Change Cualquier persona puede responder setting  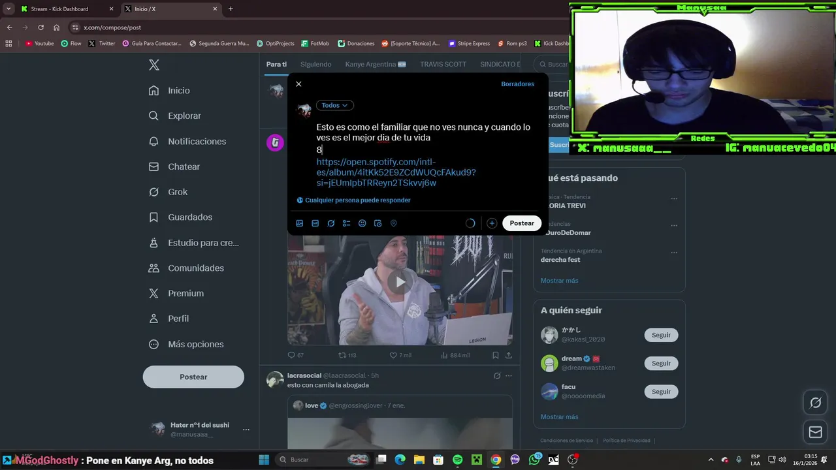click(x=353, y=200)
